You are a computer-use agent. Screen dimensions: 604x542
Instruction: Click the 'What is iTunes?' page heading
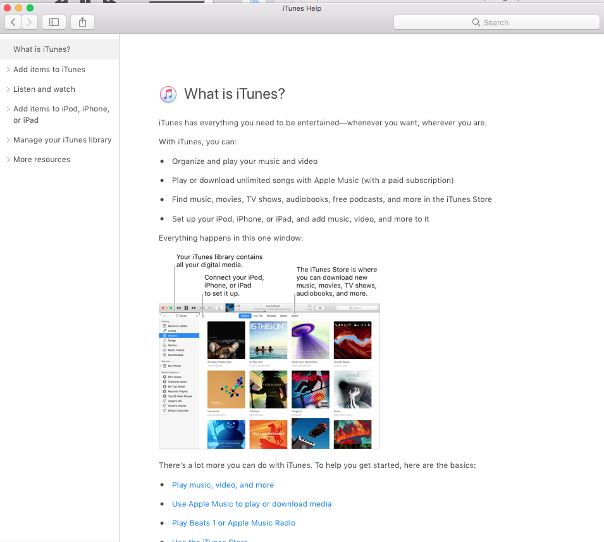click(234, 94)
